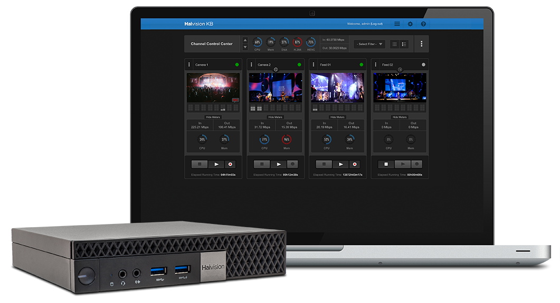The image size is (560, 303).
Task: Click the Channel Control Center title
Action: point(212,44)
